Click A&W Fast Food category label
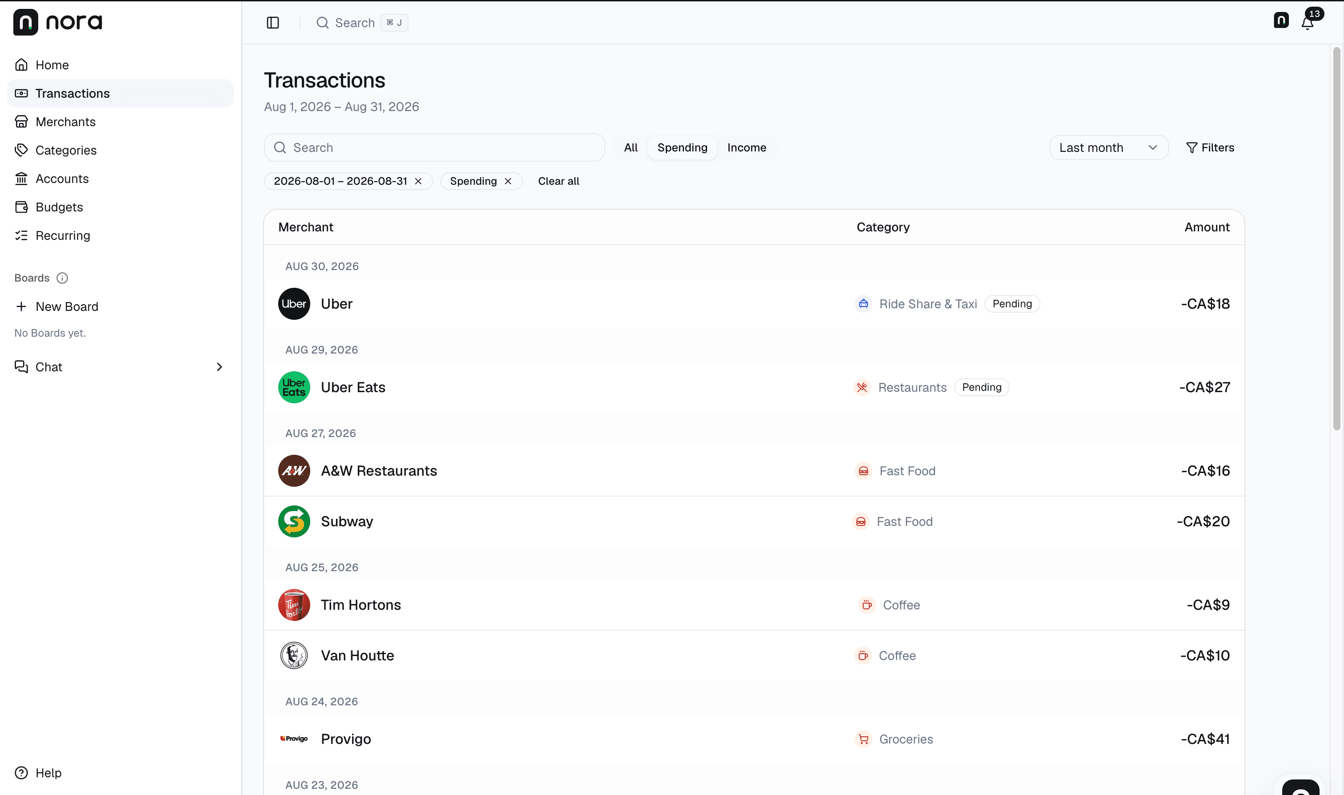Image resolution: width=1344 pixels, height=795 pixels. pos(907,471)
